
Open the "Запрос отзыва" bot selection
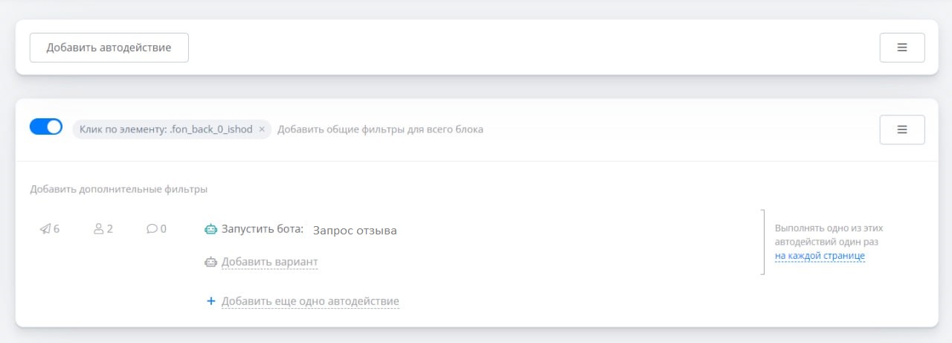click(x=355, y=231)
